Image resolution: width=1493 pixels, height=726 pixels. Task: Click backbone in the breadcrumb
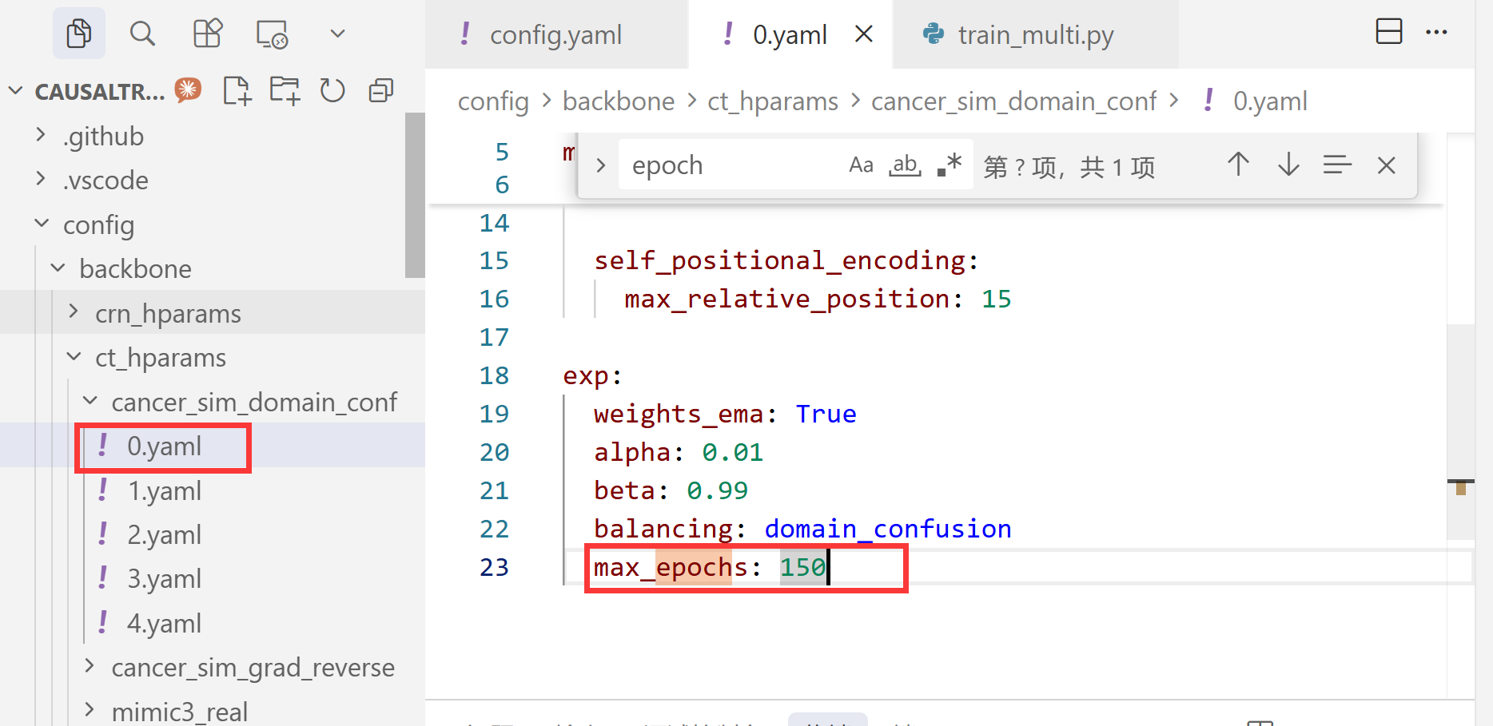click(x=619, y=101)
